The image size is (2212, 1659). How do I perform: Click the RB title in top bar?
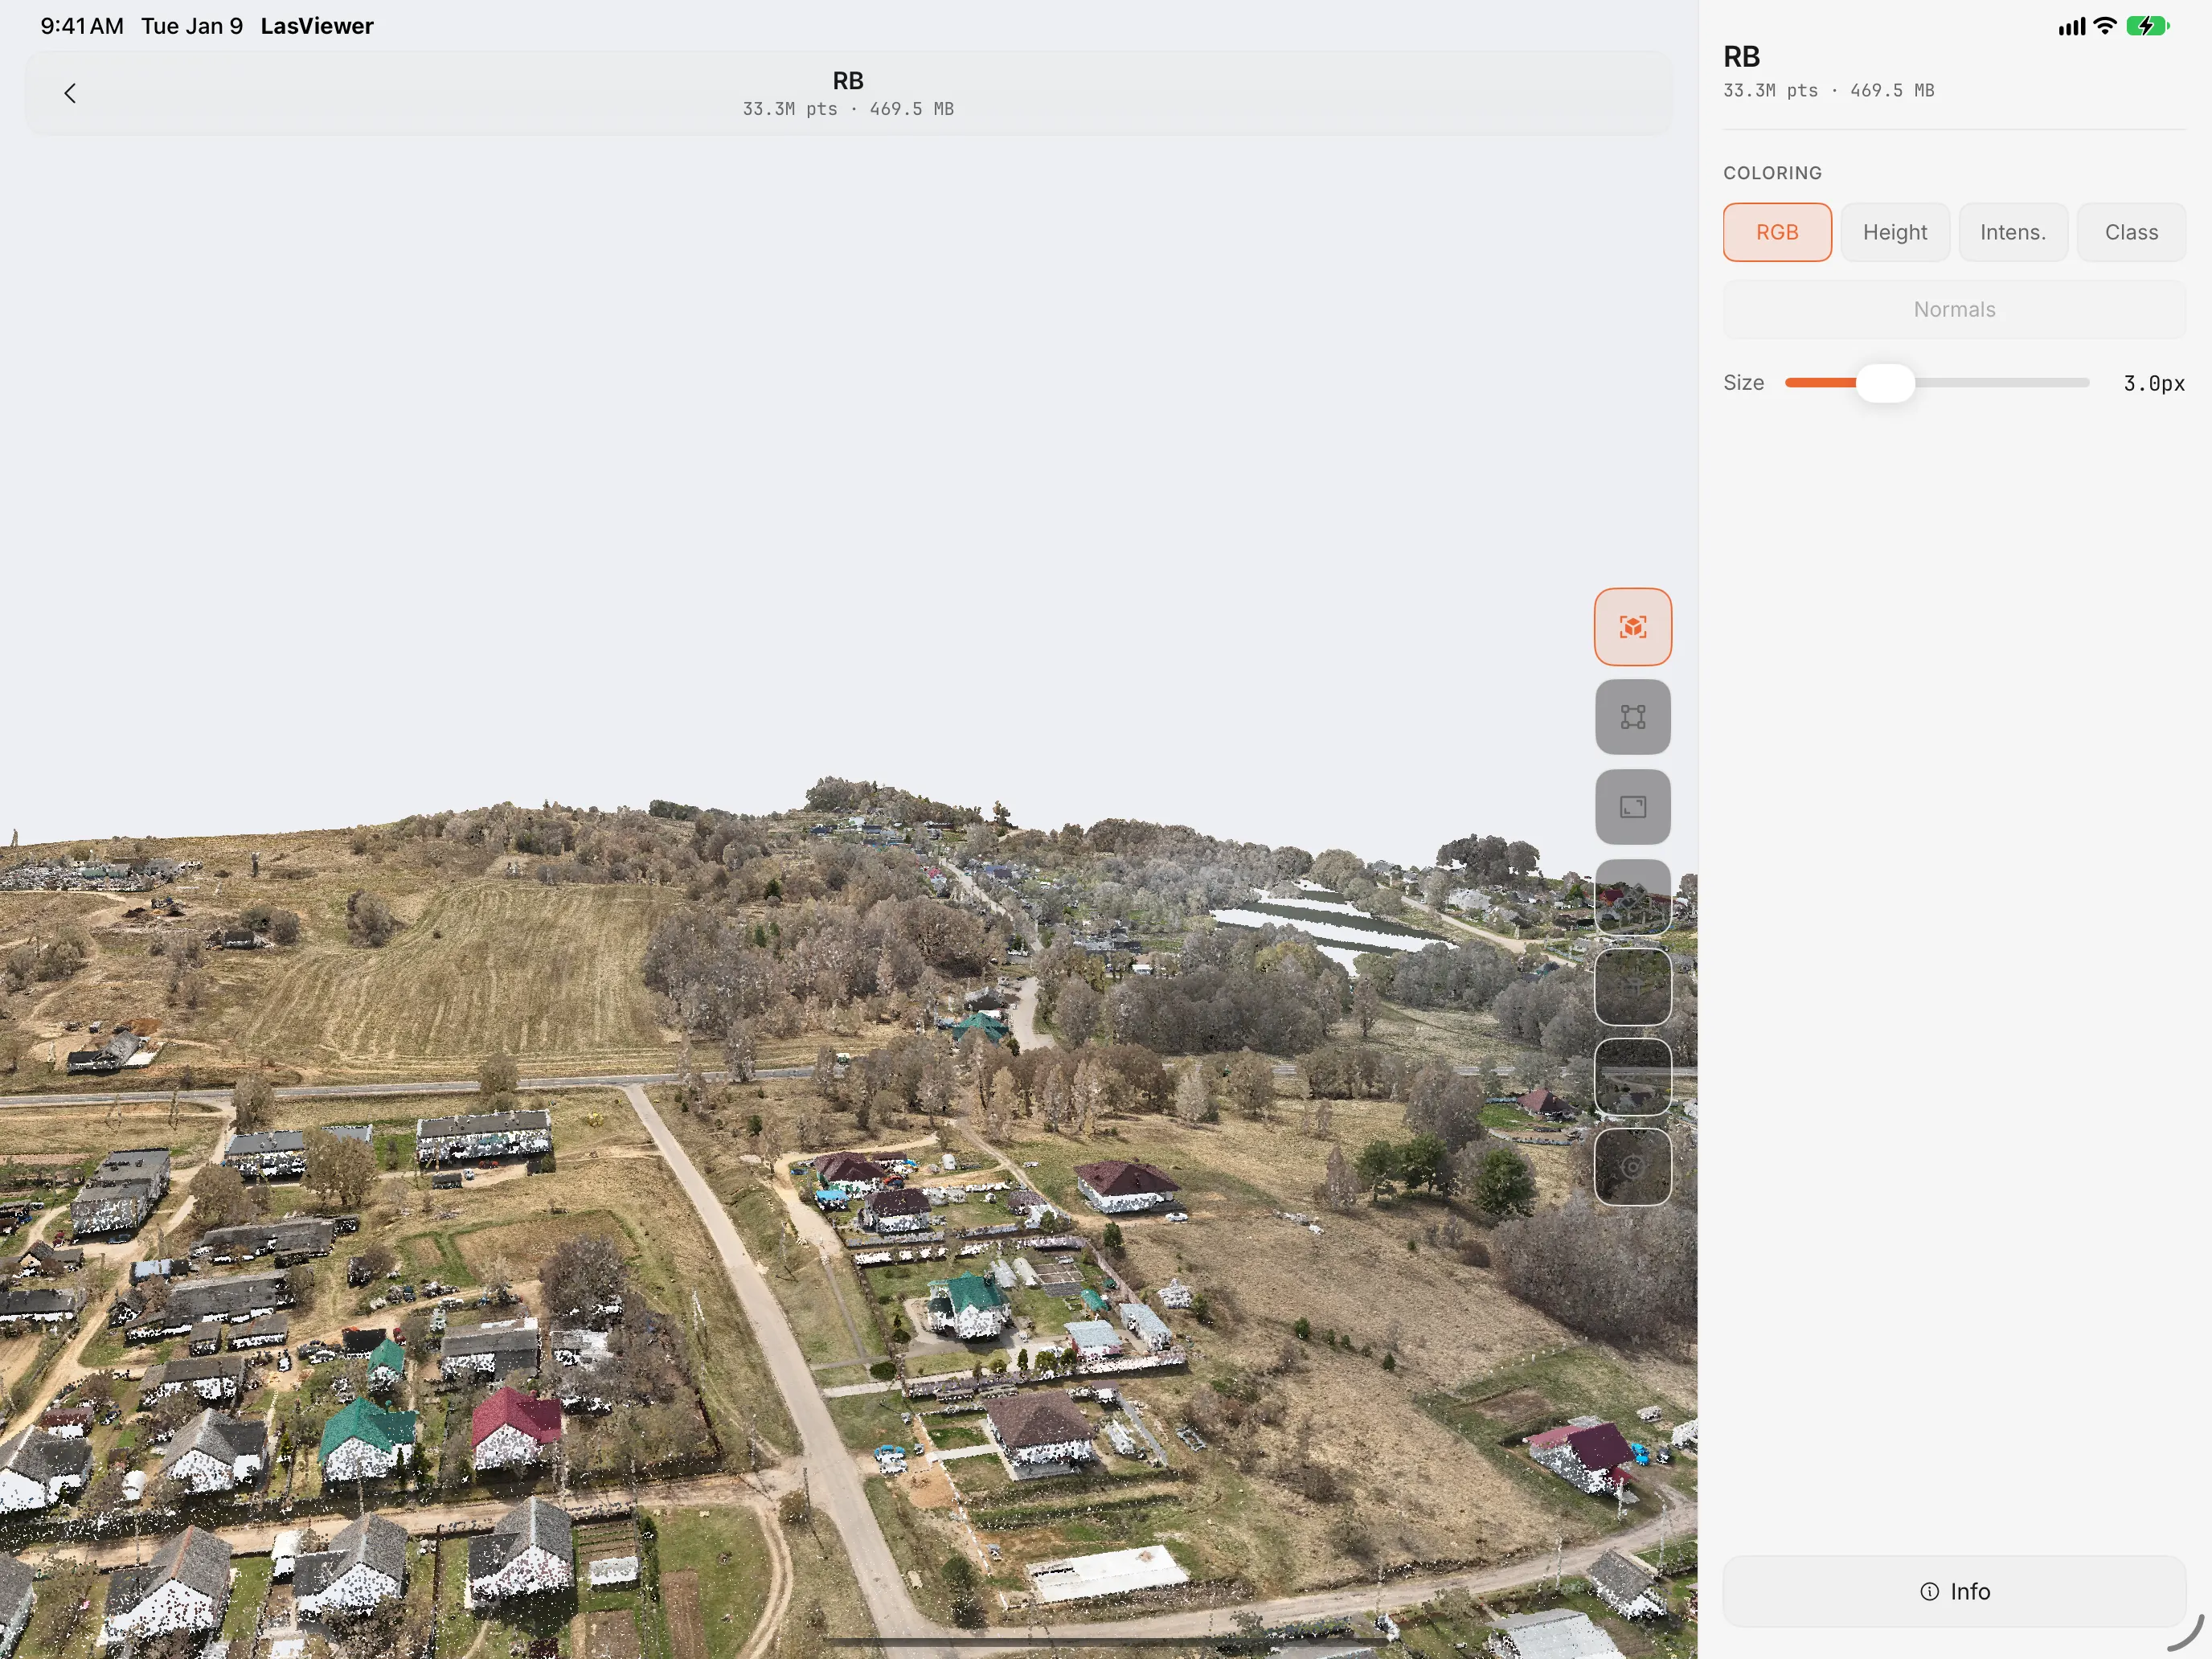(x=848, y=81)
